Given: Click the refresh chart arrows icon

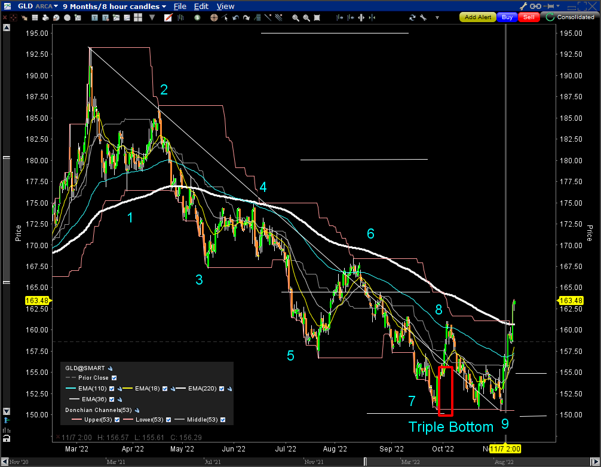Looking at the screenshot, I should [x=412, y=18].
